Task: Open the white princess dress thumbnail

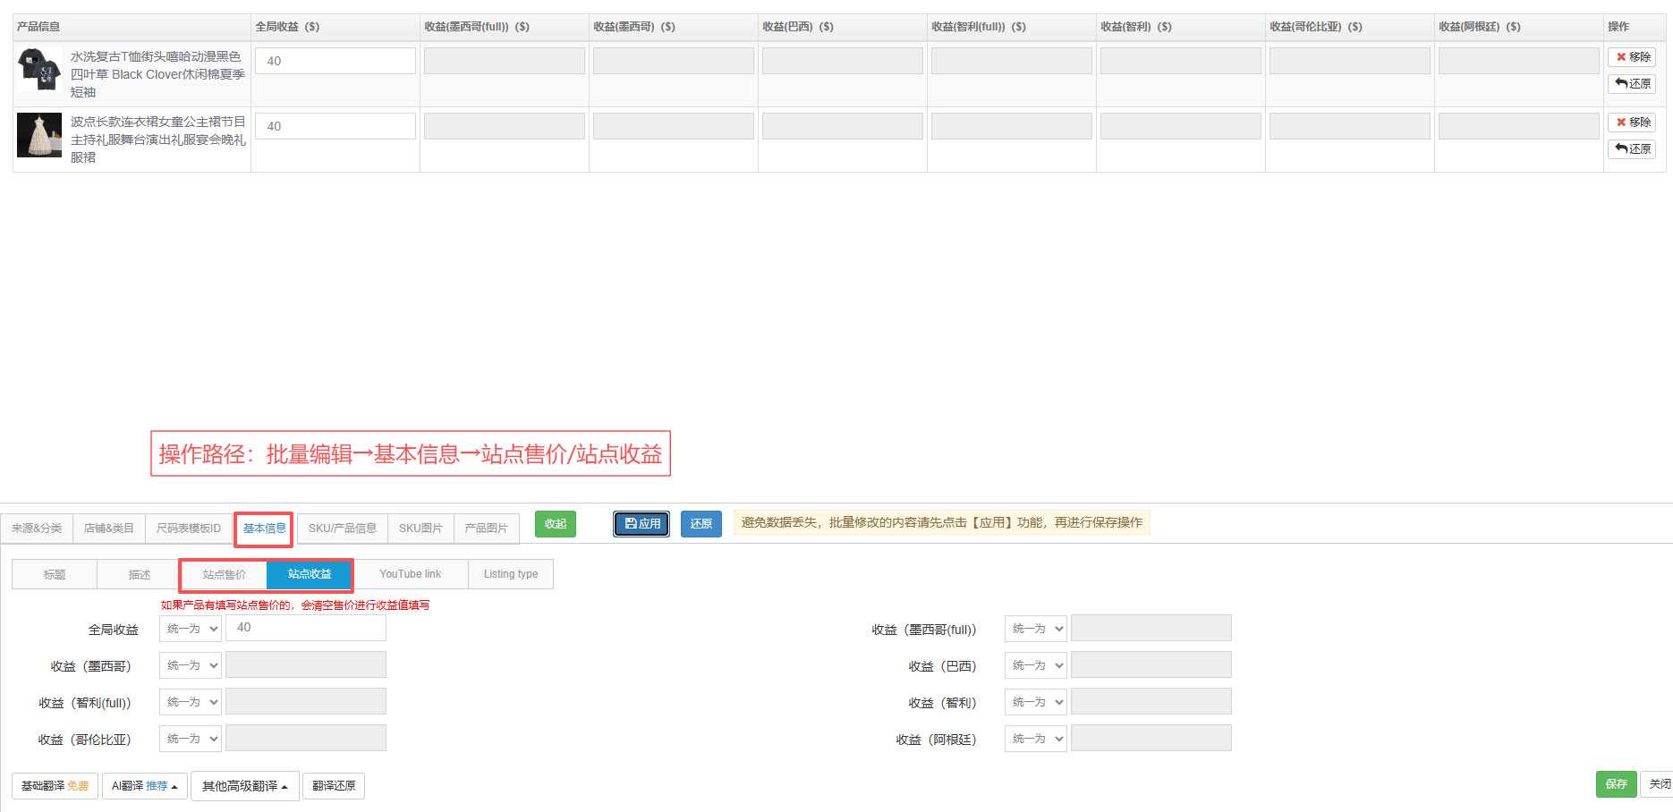Action: coord(39,135)
